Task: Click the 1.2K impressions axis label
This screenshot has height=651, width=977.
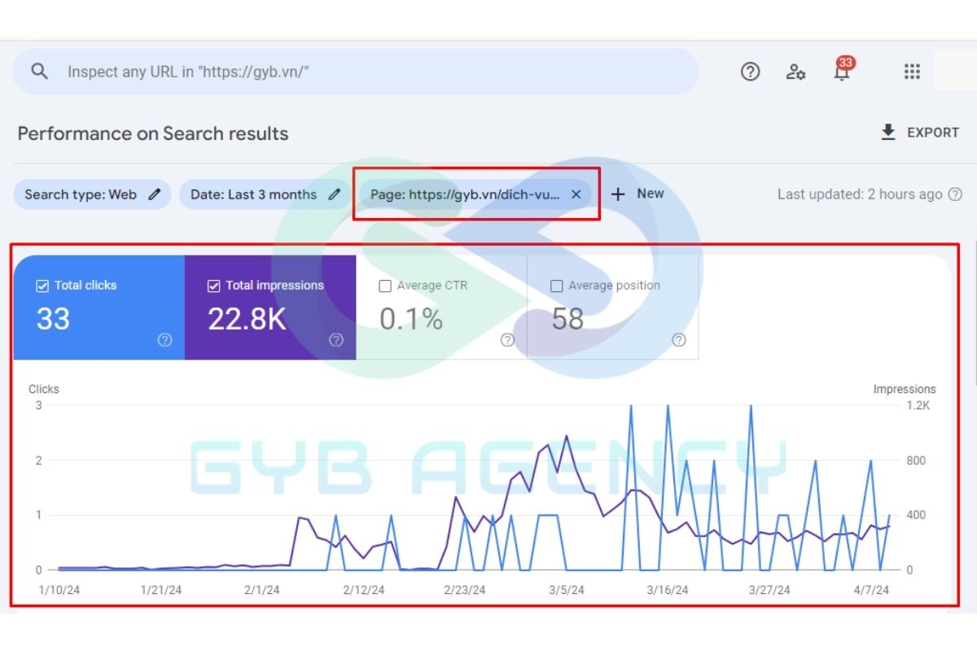Action: (x=917, y=405)
